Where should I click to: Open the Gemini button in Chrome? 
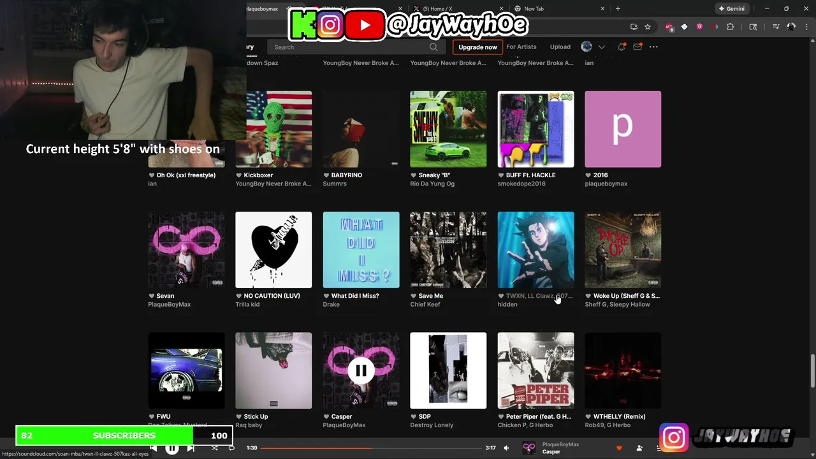pos(731,9)
